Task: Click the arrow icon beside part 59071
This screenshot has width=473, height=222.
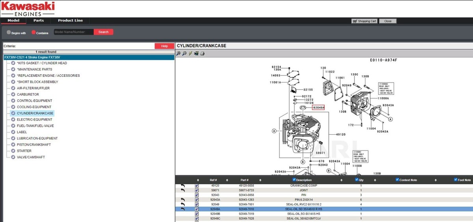Action: click(x=182, y=190)
